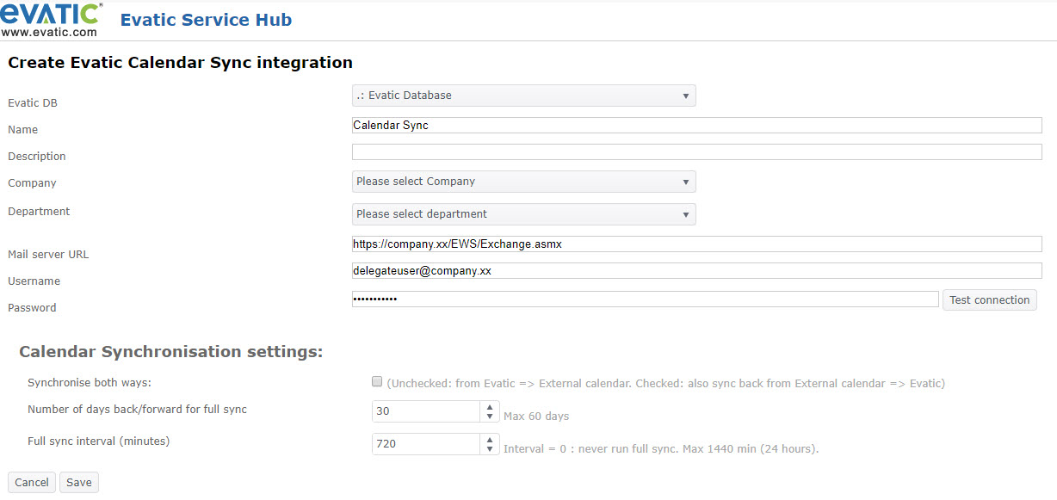Click the Evatic logo

(52, 19)
